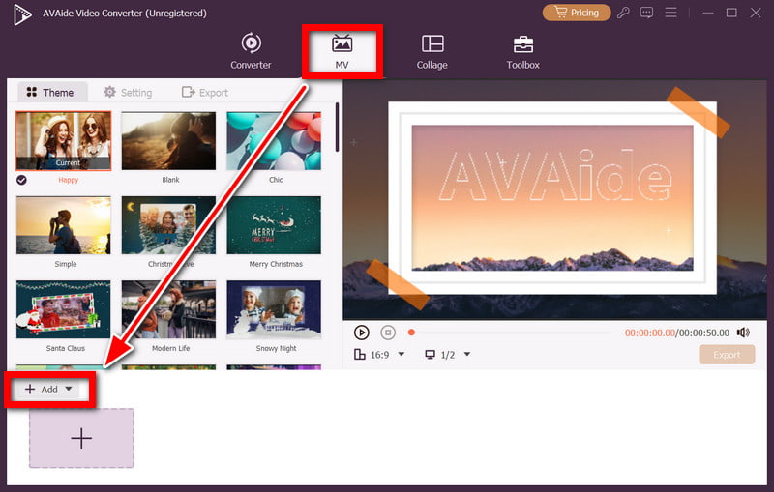Click Export button below the preview
The width and height of the screenshot is (774, 492).
(x=726, y=355)
